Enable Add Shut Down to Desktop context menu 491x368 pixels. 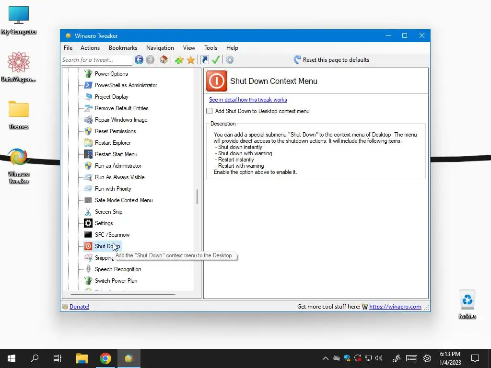point(209,111)
